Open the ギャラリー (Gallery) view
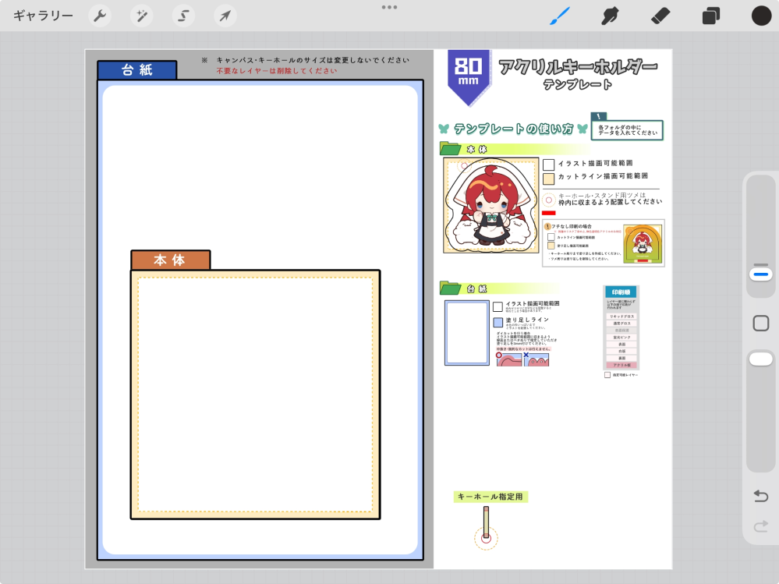Image resolution: width=779 pixels, height=584 pixels. pos(43,16)
